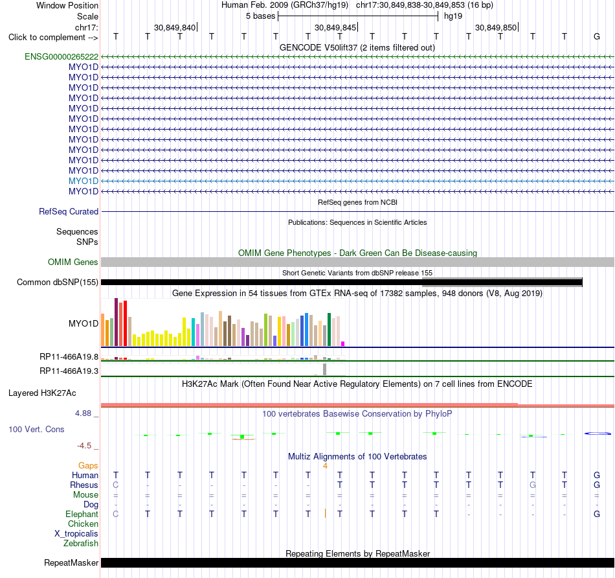Image resolution: width=615 pixels, height=578 pixels.
Task: Click the RP11-466A19.8 expression label
Action: 69,357
